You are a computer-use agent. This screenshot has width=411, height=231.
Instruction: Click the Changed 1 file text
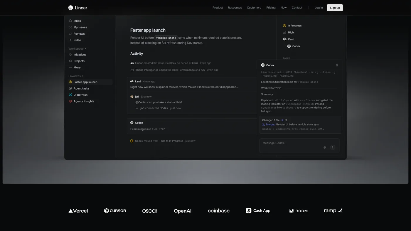pos(271,120)
